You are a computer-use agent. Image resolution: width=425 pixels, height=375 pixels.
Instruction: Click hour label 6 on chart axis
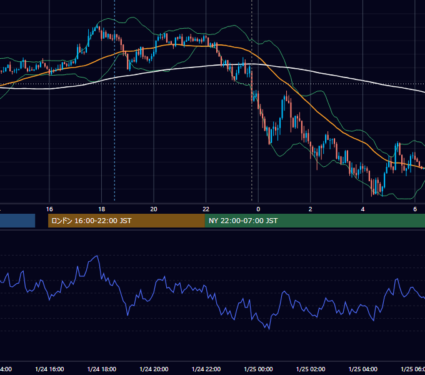(x=415, y=209)
